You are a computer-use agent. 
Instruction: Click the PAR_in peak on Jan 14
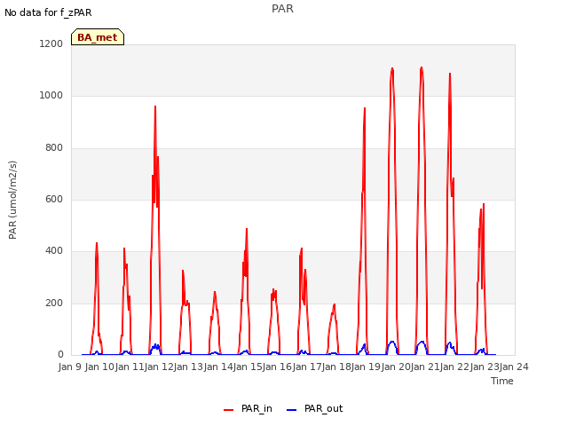click(247, 229)
